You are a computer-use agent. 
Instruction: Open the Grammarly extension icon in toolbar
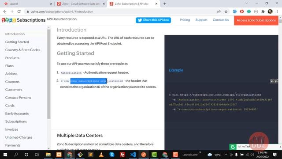(x=249, y=11)
